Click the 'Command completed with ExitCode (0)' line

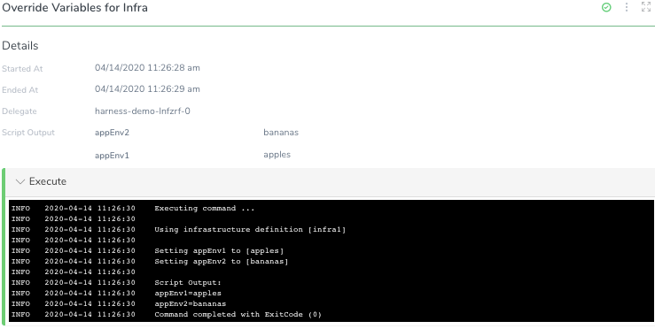click(167, 314)
